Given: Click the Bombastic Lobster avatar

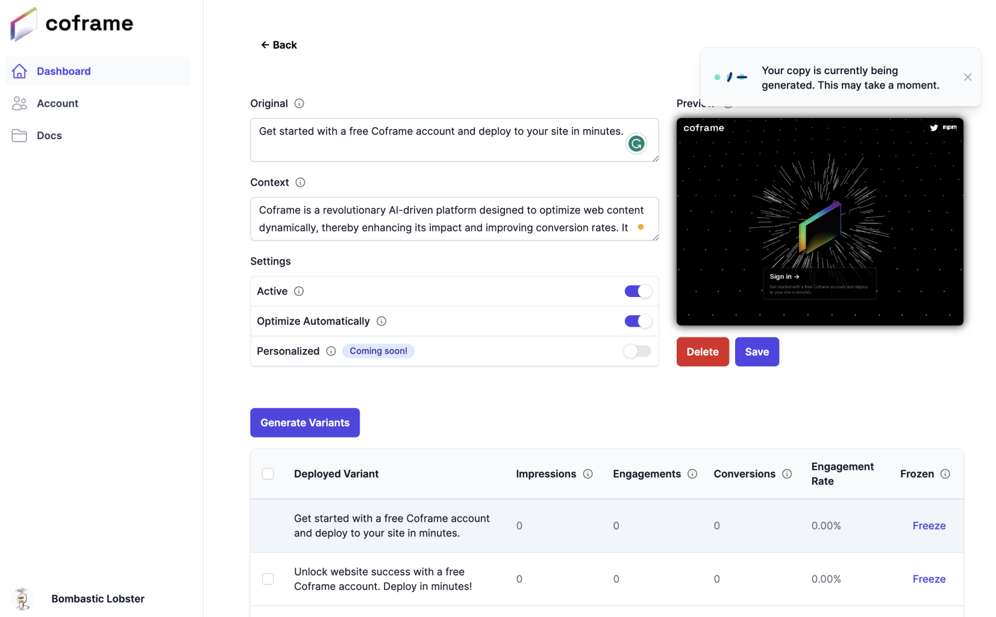Looking at the screenshot, I should pos(22,599).
